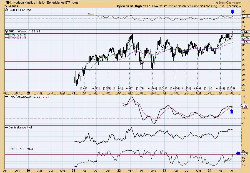Click the black line swatch before PMO

pos(7,97)
